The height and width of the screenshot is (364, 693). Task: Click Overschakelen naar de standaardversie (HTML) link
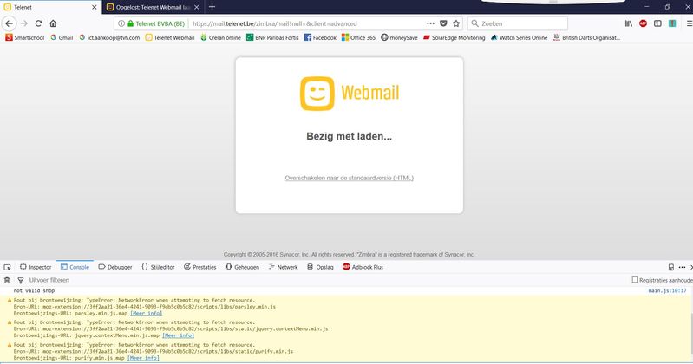coord(350,178)
